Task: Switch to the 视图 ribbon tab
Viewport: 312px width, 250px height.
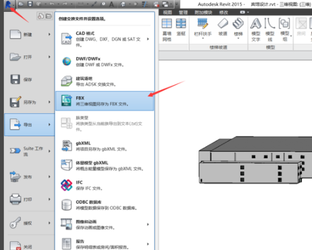Action: (x=167, y=12)
